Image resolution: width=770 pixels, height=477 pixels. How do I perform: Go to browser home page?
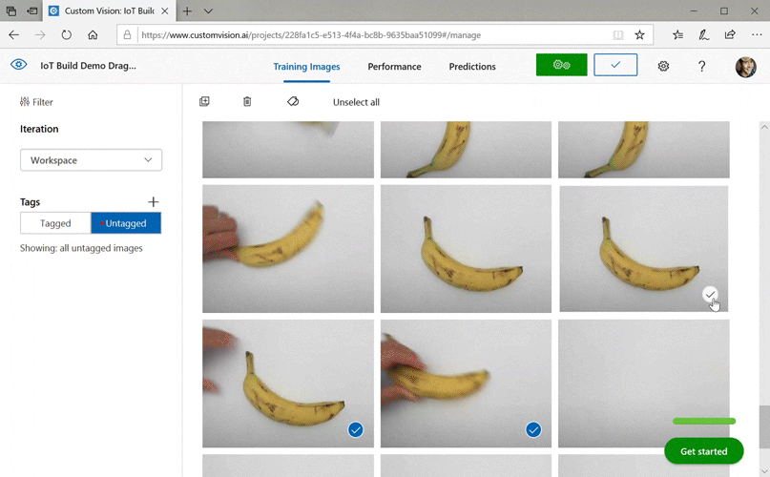tap(93, 35)
